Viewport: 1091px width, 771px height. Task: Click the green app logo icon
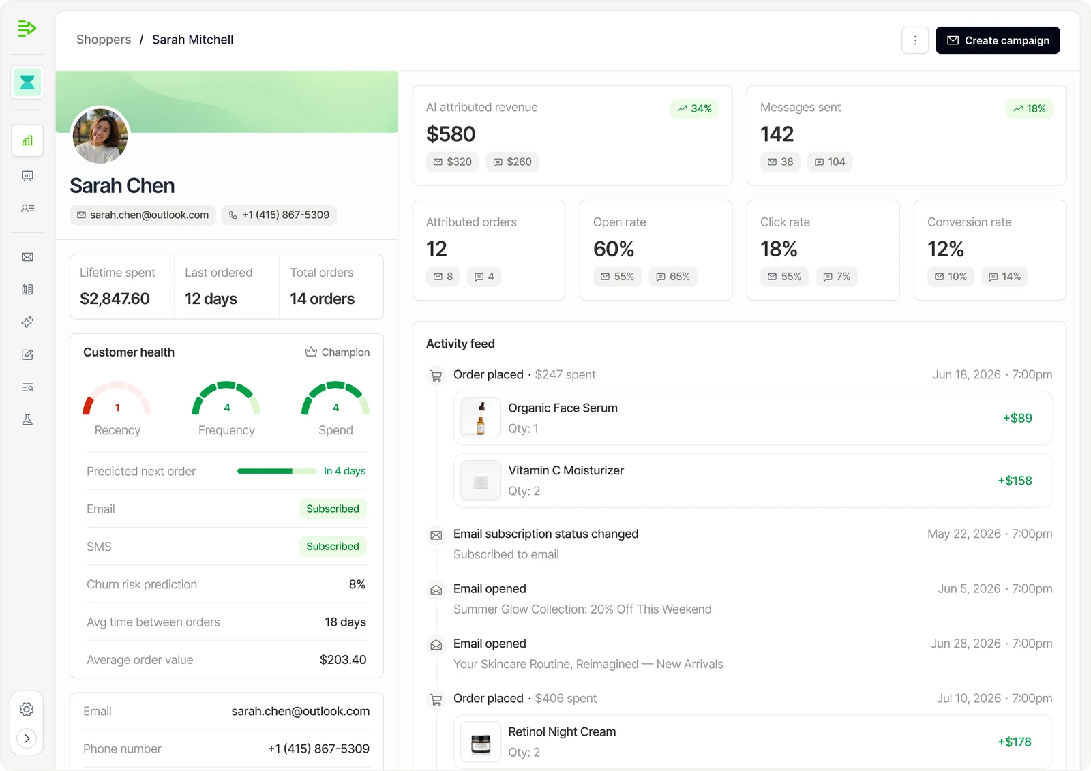[x=27, y=29]
